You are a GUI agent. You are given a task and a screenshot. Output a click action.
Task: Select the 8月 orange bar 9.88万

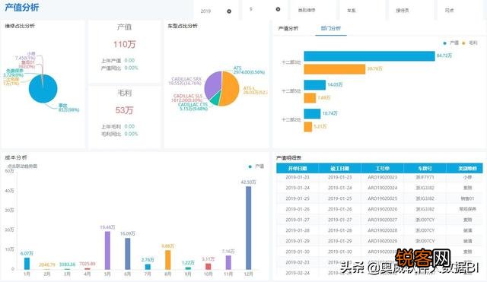point(168,260)
